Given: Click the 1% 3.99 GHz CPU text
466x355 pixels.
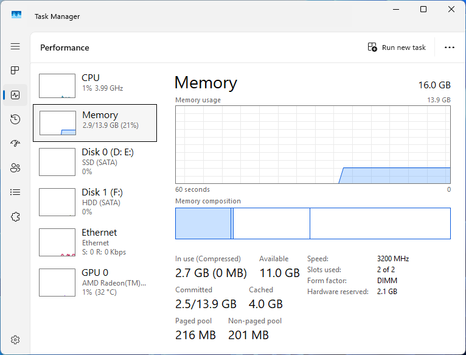Looking at the screenshot, I should click(103, 88).
